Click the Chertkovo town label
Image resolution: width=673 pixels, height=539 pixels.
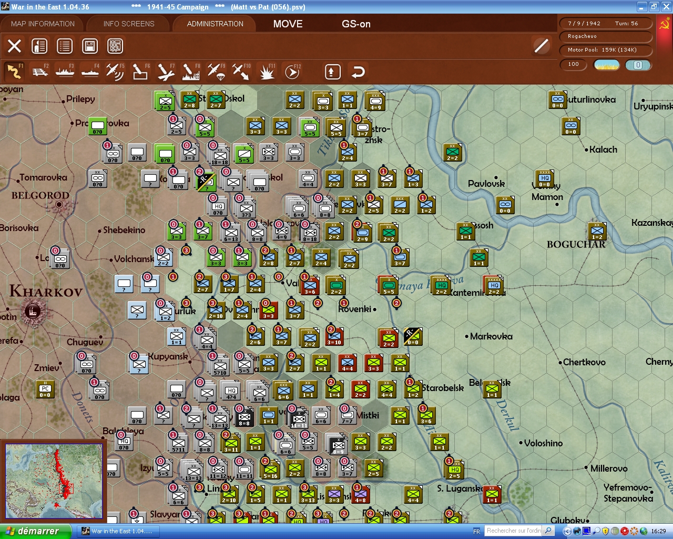[584, 362]
